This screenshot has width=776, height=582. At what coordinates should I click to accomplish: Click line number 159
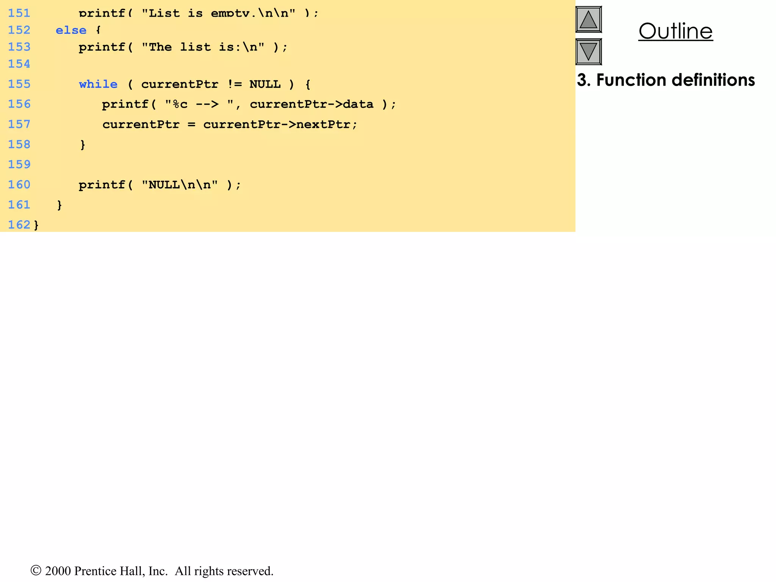click(19, 164)
